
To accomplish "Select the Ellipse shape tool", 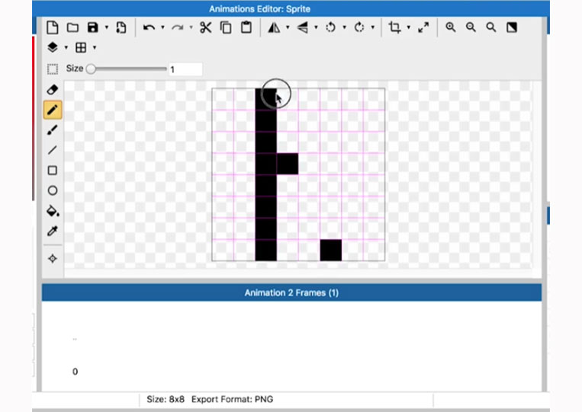I will (53, 190).
